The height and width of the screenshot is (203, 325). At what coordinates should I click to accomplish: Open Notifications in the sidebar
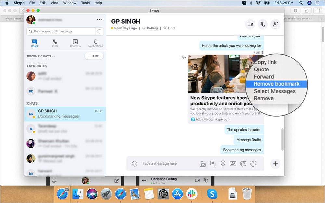95,43
